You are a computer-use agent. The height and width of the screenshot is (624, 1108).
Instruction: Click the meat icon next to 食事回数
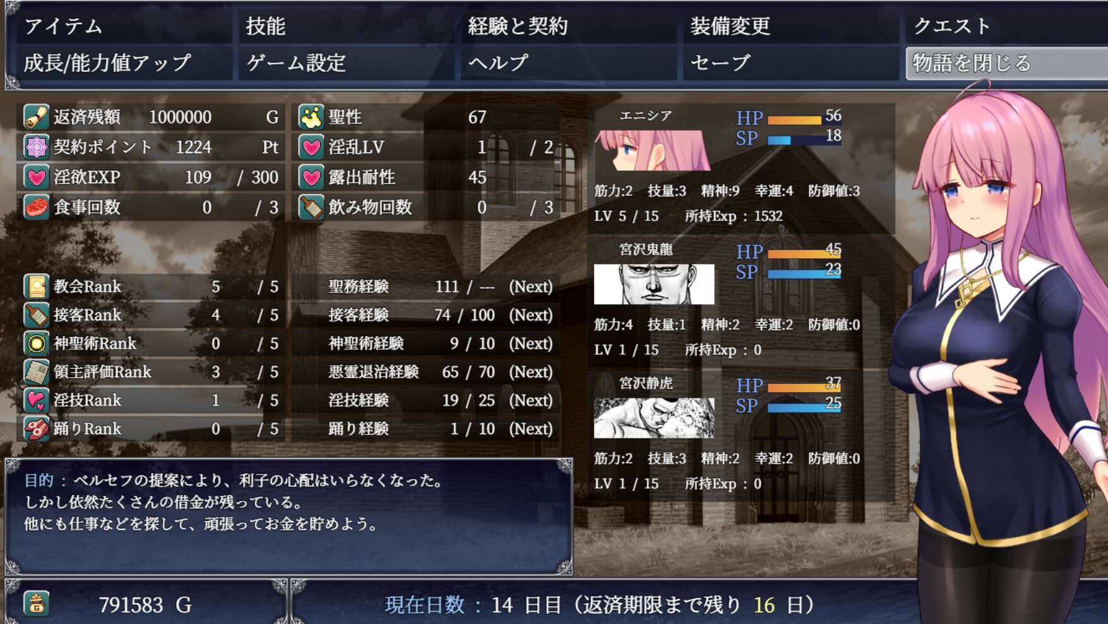36,207
